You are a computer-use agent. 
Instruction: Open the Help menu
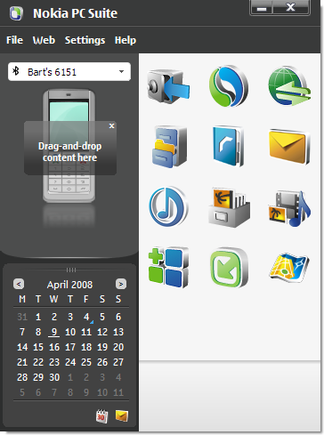(126, 40)
